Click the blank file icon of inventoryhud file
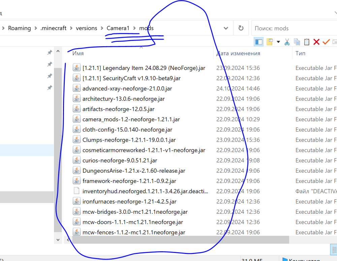The image size is (337, 261). click(x=76, y=191)
